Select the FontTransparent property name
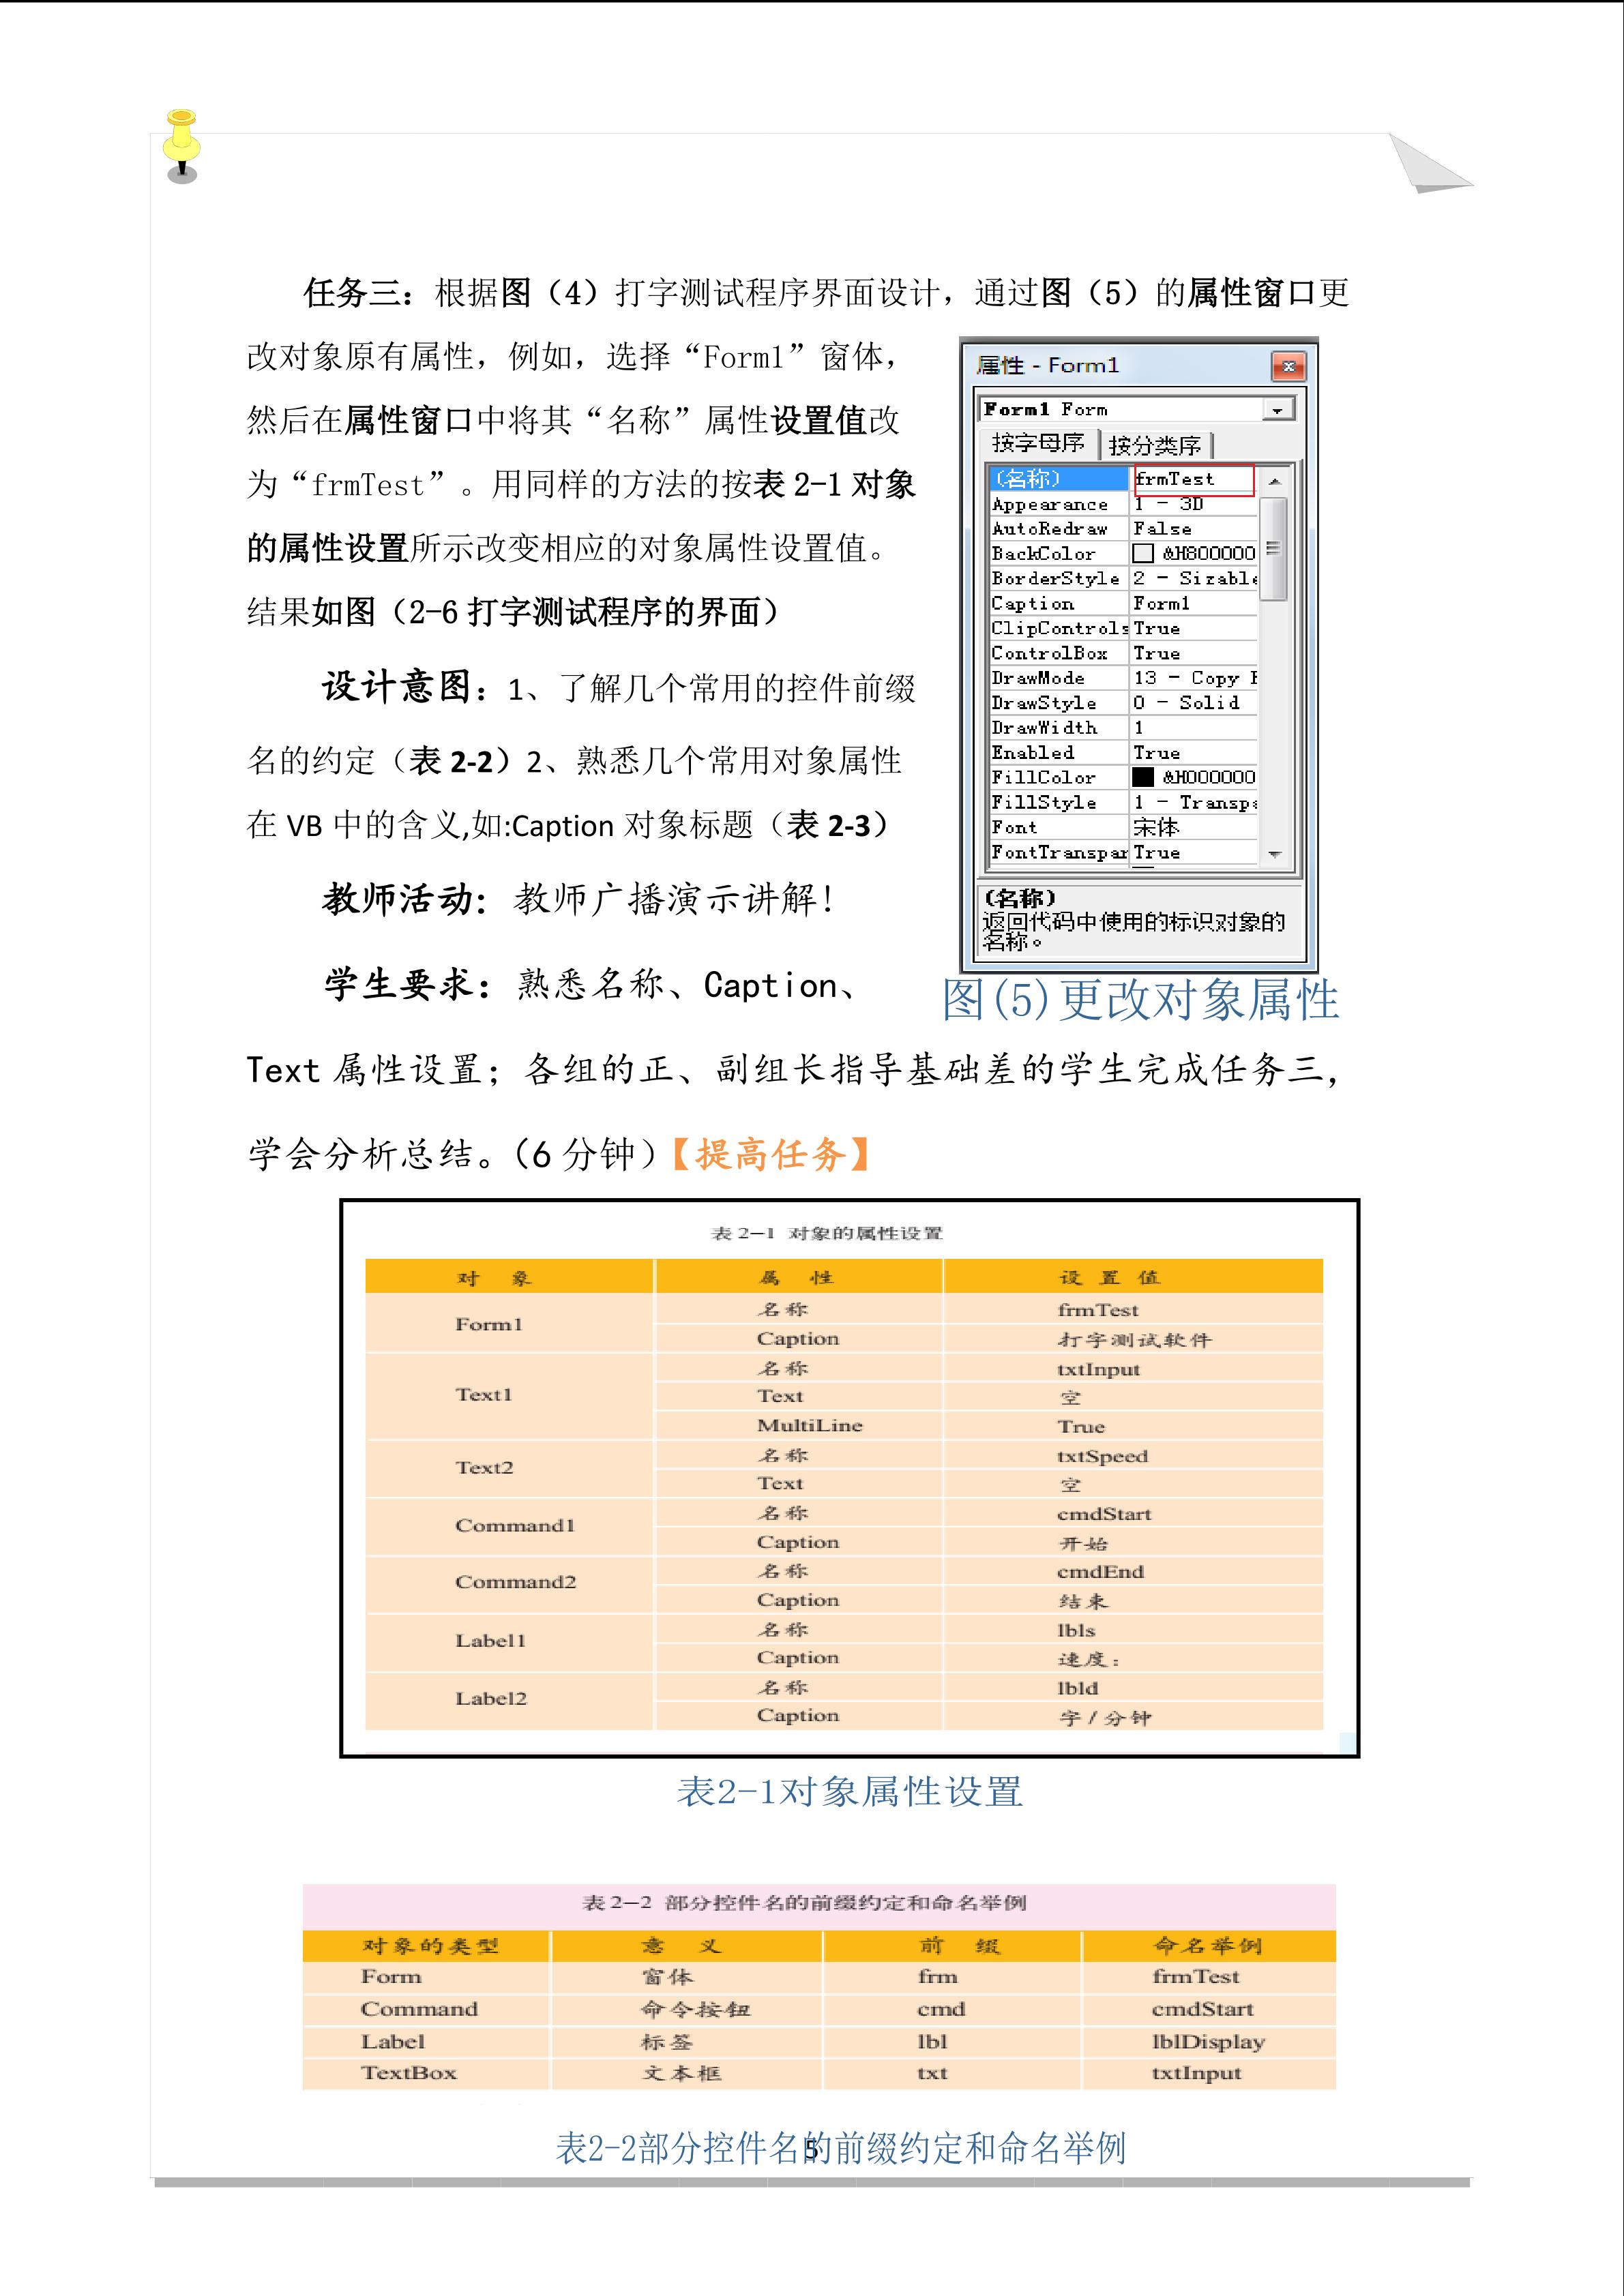1624x2296 pixels. tap(1059, 853)
